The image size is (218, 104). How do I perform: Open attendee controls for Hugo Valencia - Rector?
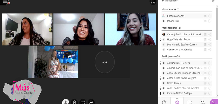pos(210,40)
